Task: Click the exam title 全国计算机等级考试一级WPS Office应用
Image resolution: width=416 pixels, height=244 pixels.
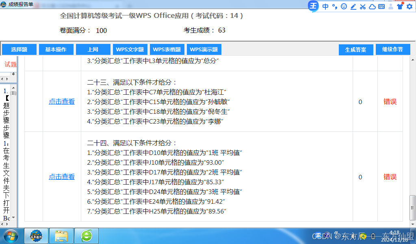Action: (124, 16)
